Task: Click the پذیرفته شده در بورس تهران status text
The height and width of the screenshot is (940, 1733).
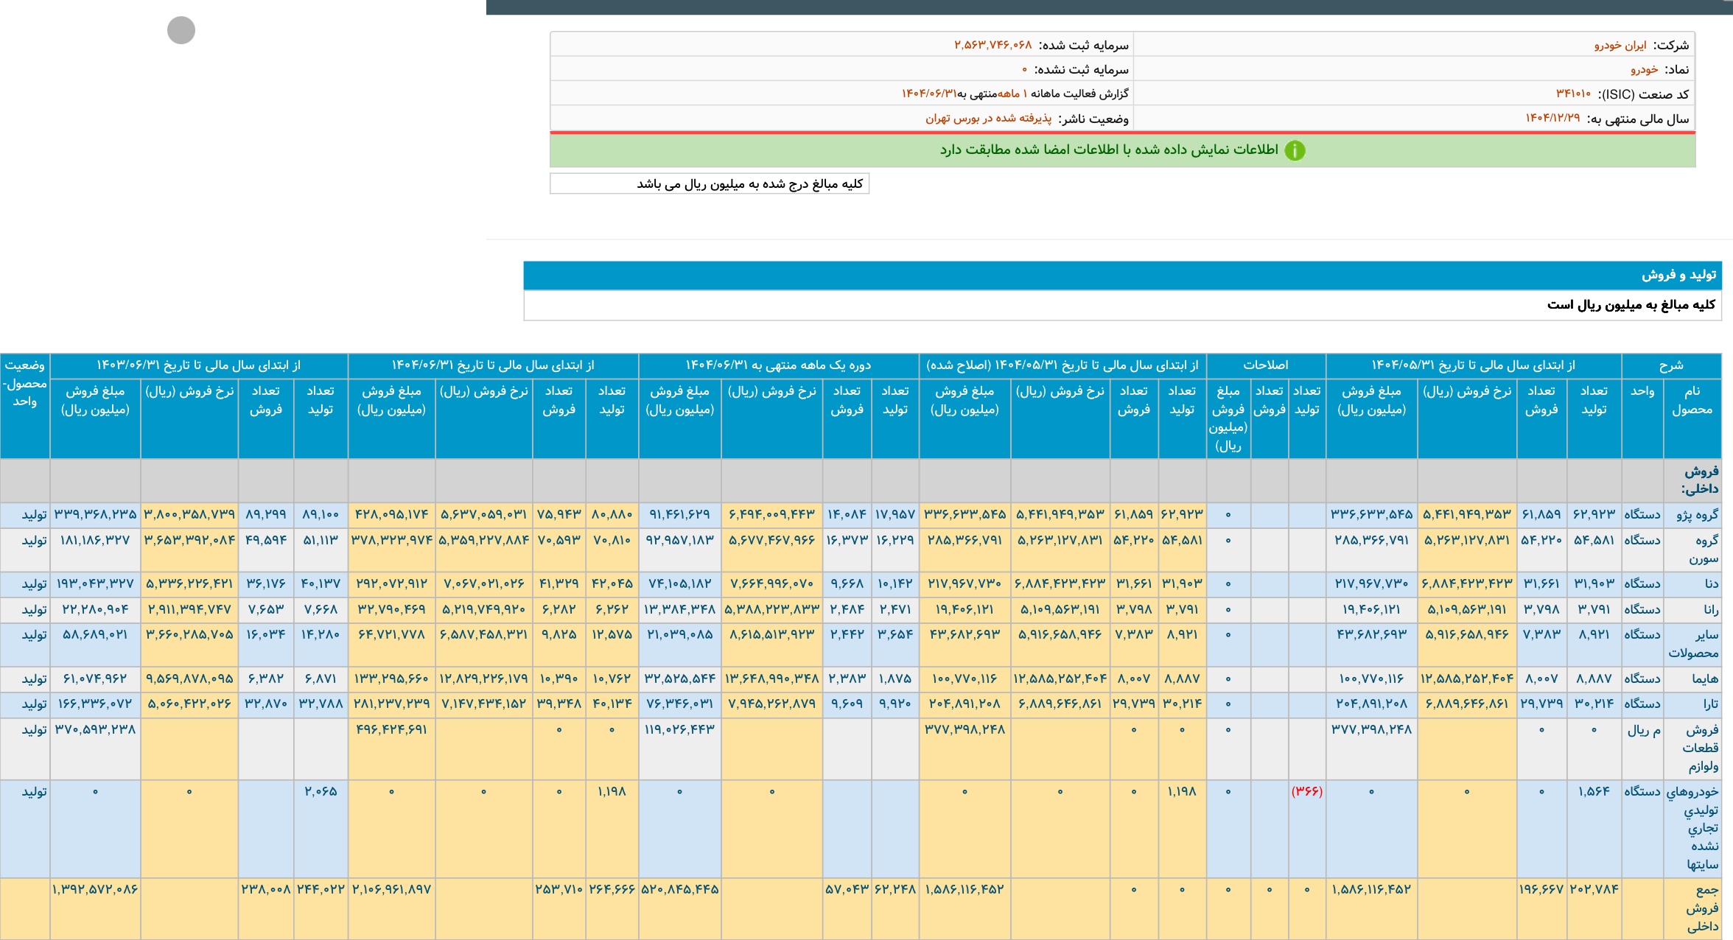Action: click(x=988, y=118)
